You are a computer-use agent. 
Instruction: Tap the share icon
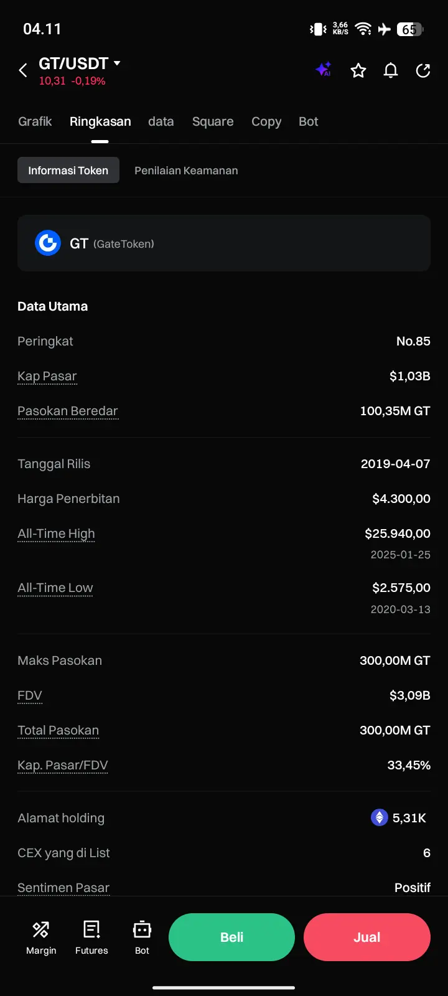pos(423,70)
